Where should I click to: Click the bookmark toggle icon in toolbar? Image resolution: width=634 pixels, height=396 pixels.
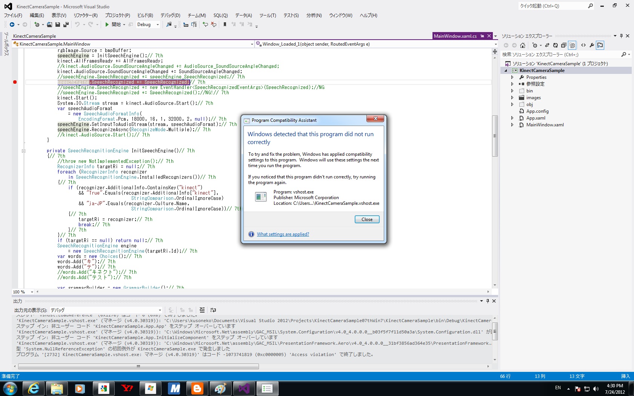click(225, 25)
